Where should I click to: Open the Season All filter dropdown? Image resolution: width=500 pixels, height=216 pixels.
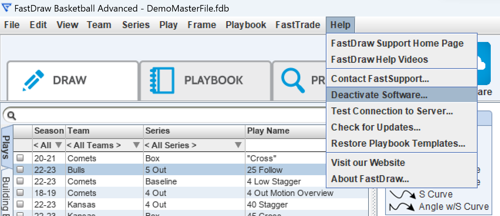pyautogui.click(x=48, y=145)
